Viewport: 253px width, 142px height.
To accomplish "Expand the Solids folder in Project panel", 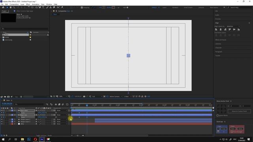I will tap(2, 37).
